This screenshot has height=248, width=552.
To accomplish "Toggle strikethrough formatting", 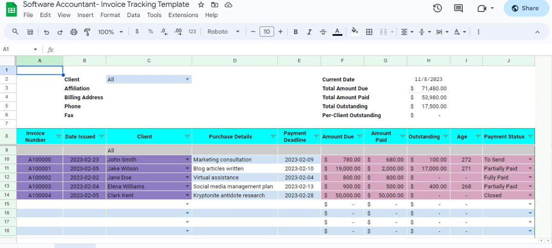I will [323, 32].
